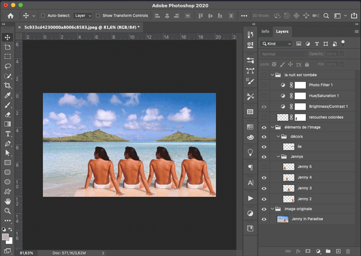This screenshot has width=361, height=256.
Task: Open the Kind filter dropdown
Action: point(276,43)
